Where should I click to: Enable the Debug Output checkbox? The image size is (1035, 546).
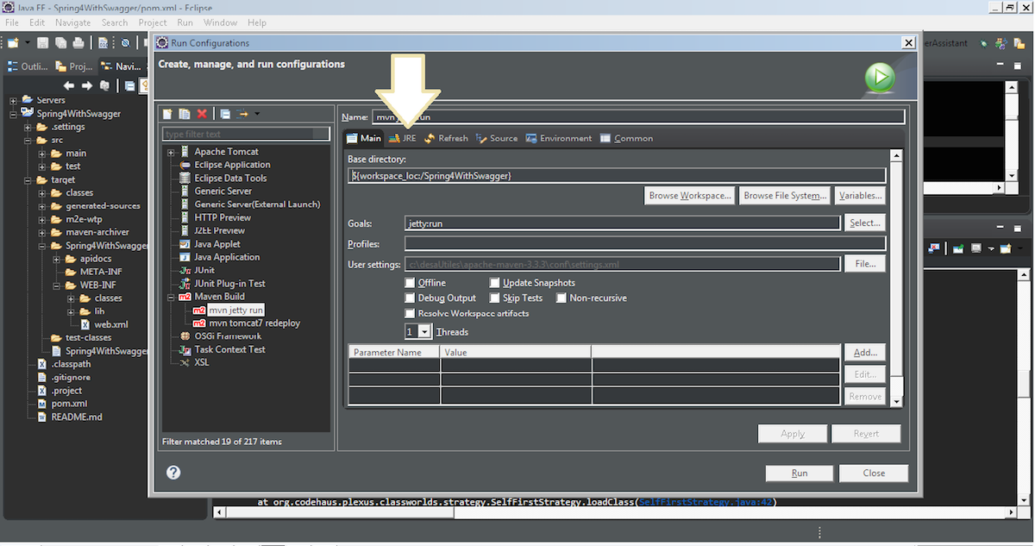click(411, 298)
